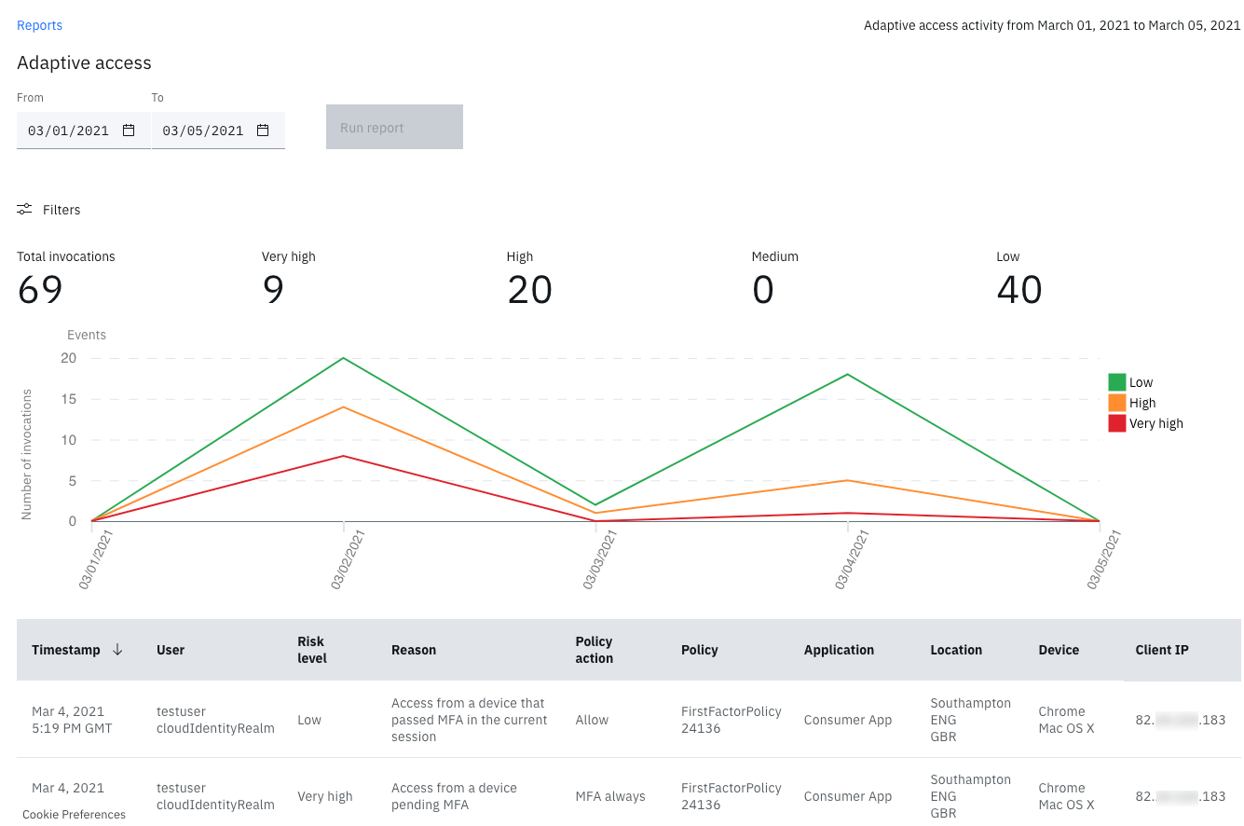1244x826 pixels.
Task: Click the Risk level column header
Action: point(312,650)
